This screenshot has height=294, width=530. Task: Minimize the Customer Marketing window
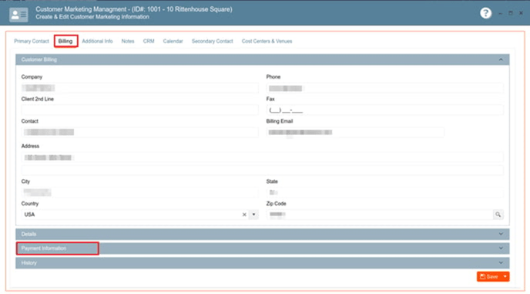pos(501,13)
